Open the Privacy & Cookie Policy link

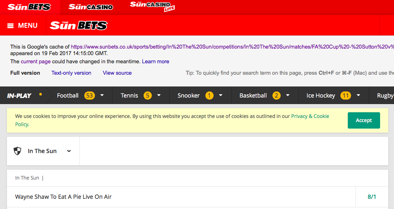click(x=310, y=116)
